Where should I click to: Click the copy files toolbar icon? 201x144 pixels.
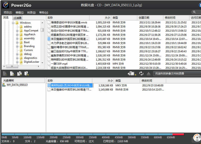pos(19,74)
